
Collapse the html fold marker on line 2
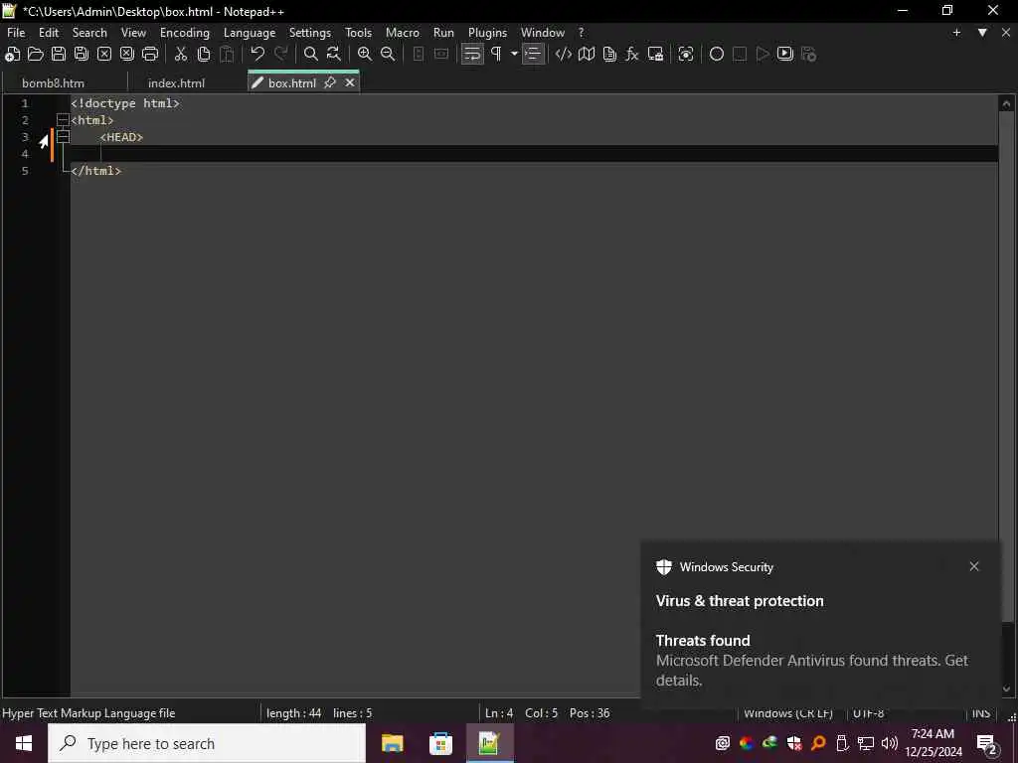point(63,120)
